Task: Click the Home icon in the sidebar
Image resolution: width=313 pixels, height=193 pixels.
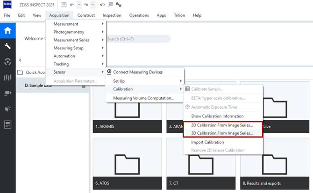Action: [7, 31]
